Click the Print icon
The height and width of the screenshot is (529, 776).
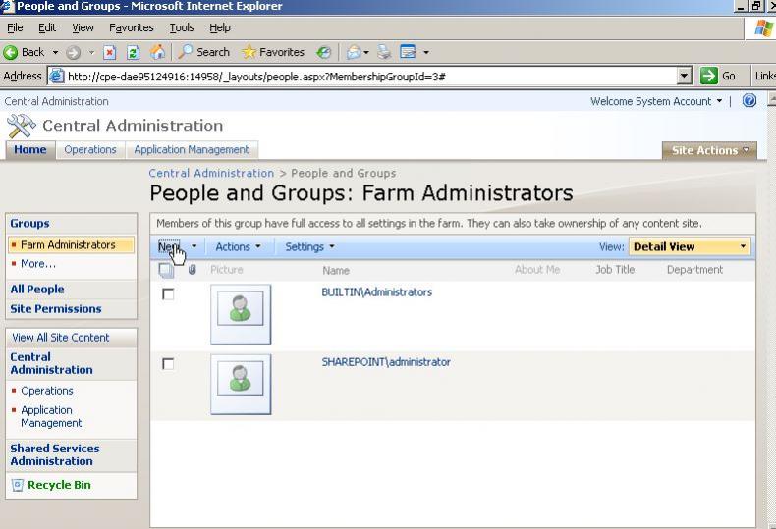384,52
